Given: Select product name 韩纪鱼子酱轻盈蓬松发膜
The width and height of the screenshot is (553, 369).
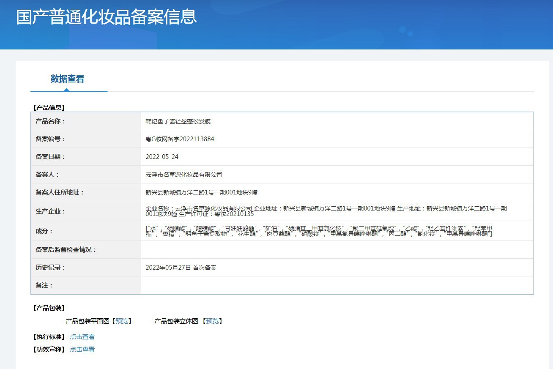Looking at the screenshot, I should click(178, 121).
